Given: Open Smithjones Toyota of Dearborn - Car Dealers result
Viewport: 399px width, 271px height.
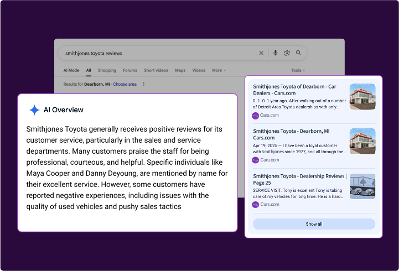Looking at the screenshot, I should 294,90.
